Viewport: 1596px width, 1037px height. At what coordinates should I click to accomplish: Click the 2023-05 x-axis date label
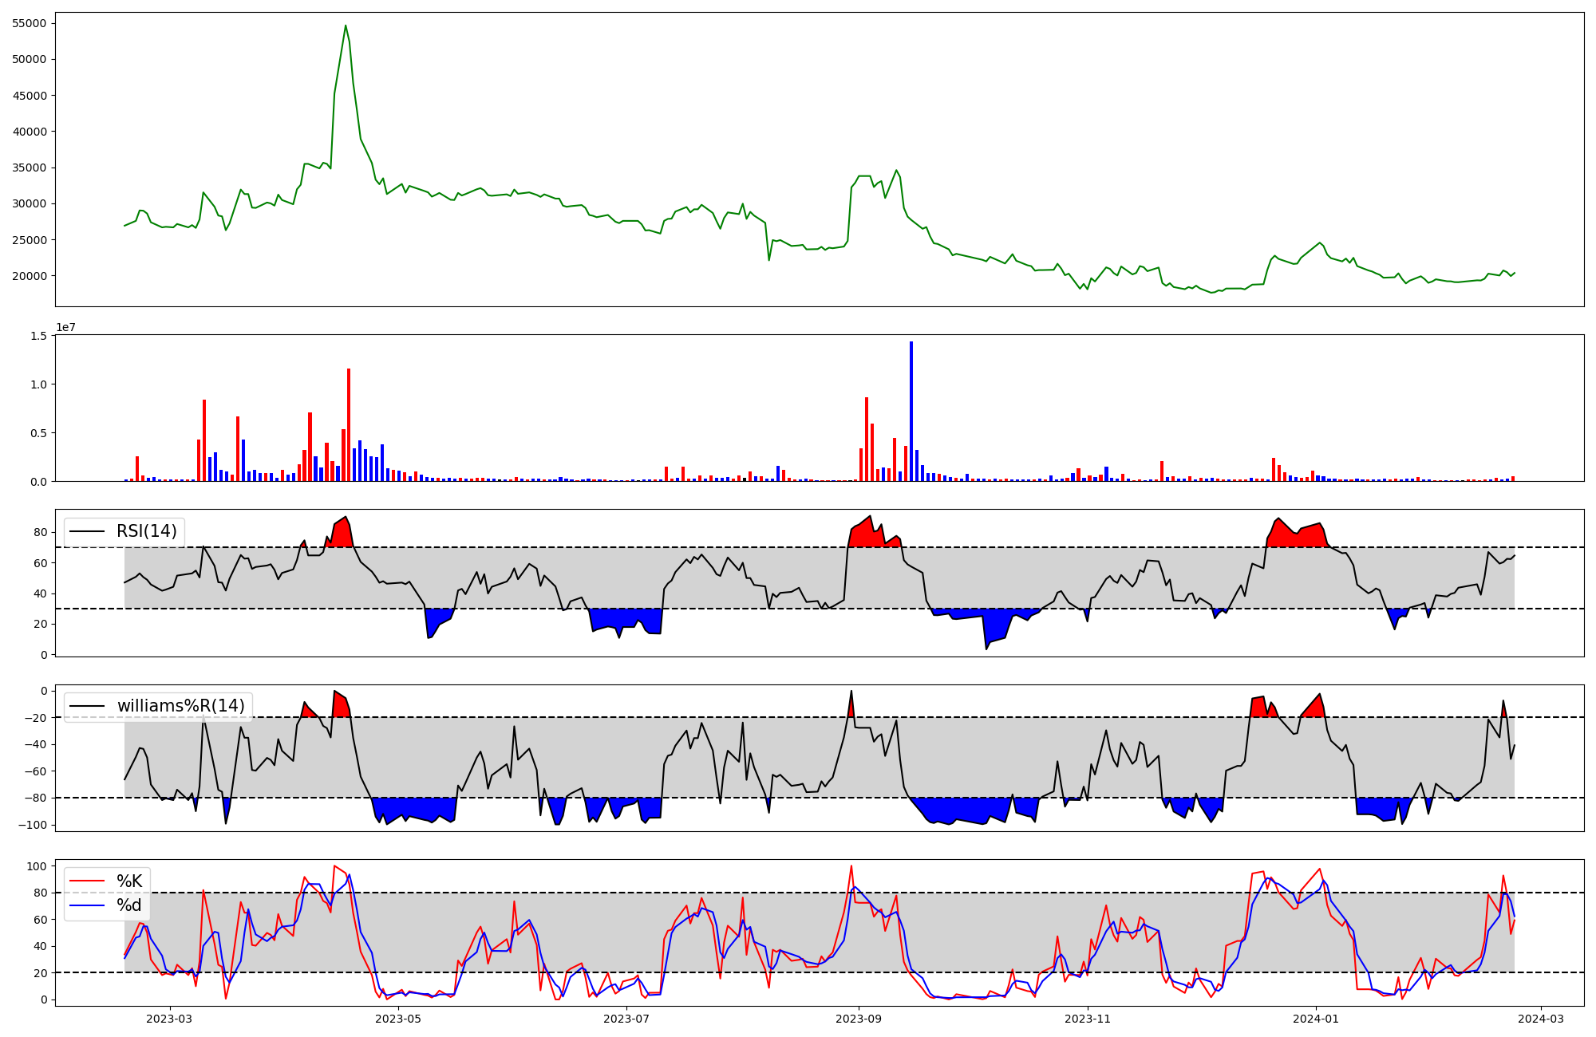(397, 1019)
